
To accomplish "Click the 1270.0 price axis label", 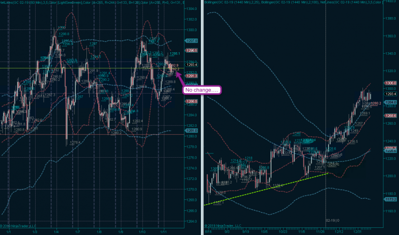I will coord(191,189).
